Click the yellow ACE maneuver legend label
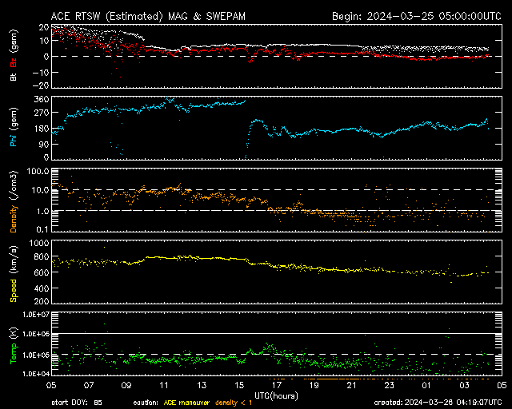Viewport: 512px width, 409px height. 186,403
